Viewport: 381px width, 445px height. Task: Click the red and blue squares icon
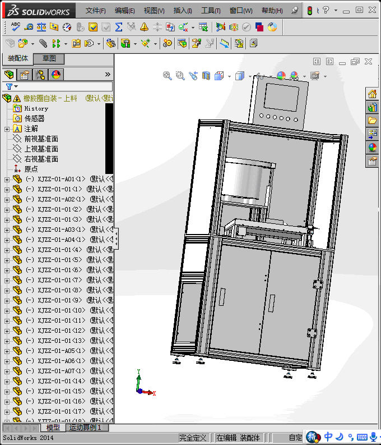[259, 27]
